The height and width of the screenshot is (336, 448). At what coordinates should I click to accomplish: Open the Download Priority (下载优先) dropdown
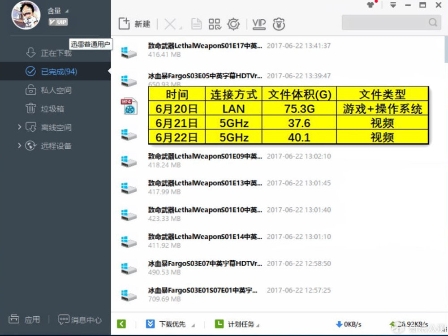tap(170, 324)
